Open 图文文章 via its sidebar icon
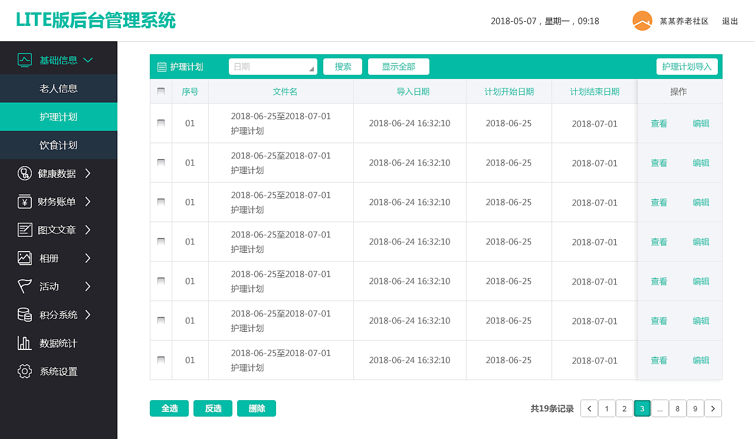The image size is (755, 439). (24, 230)
